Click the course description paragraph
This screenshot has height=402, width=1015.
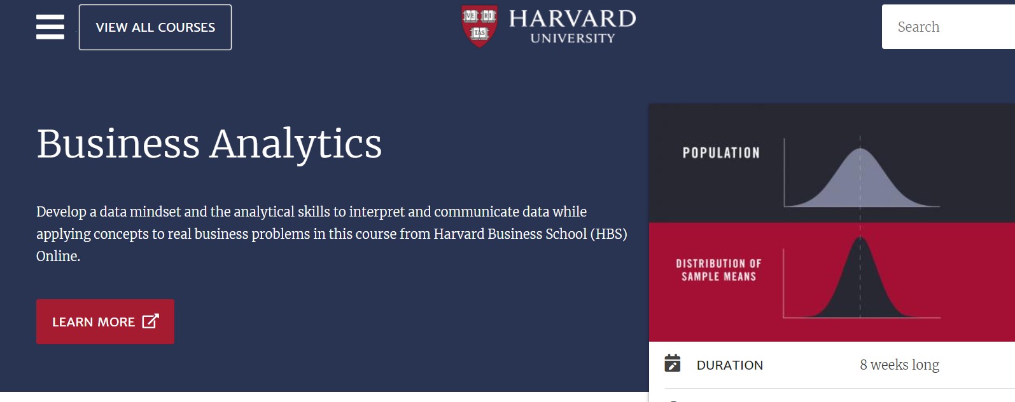[x=331, y=234]
